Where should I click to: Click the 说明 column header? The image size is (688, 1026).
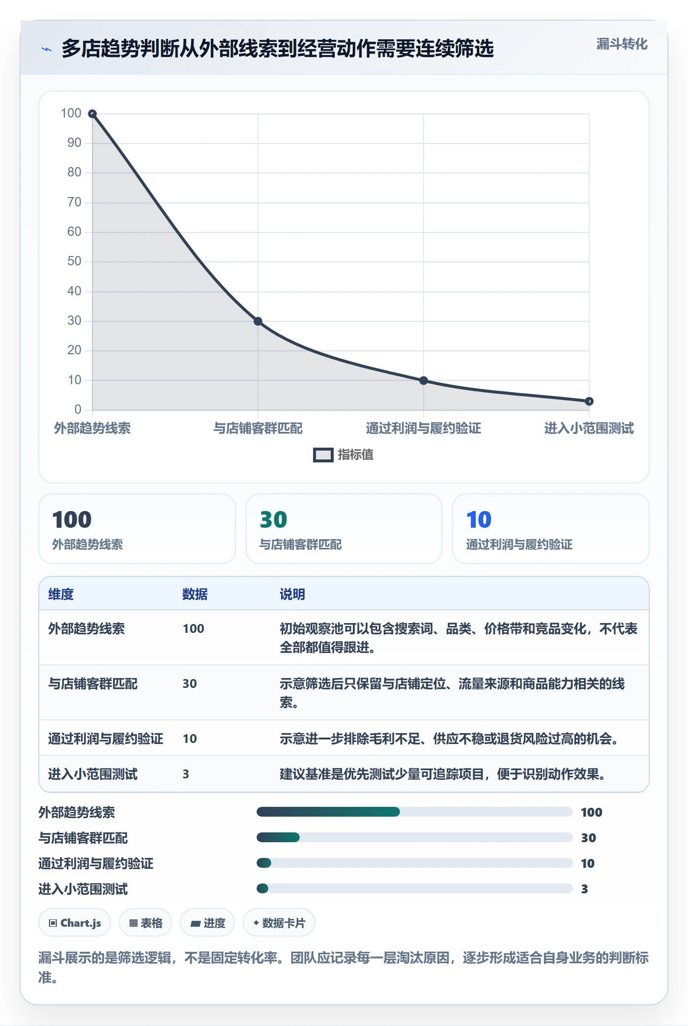pyautogui.click(x=292, y=594)
